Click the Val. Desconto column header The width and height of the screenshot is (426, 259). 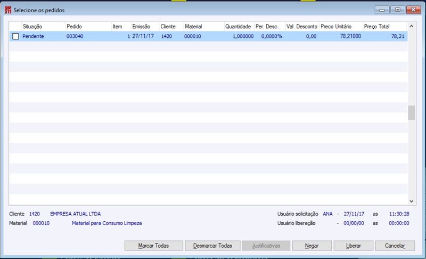[x=302, y=26]
